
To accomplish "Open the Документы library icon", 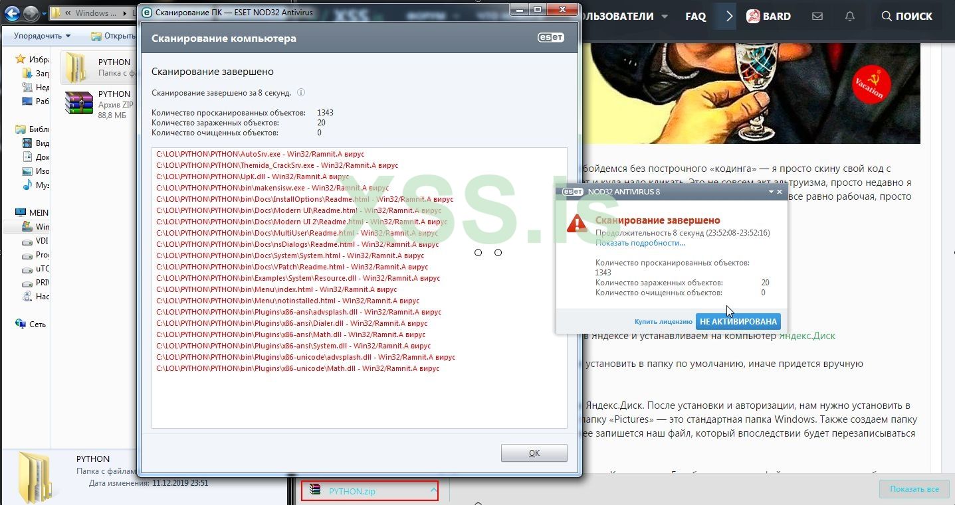I will [x=27, y=157].
